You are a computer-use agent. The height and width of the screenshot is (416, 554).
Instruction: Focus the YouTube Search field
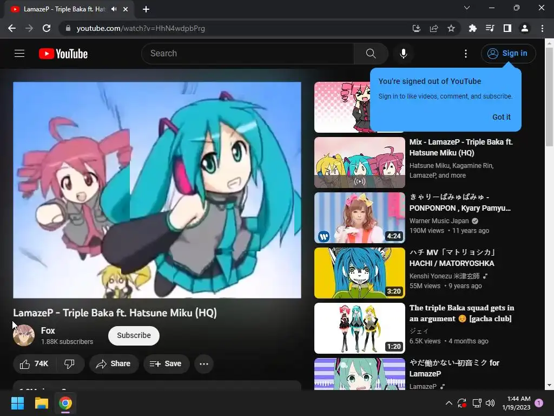tap(248, 54)
